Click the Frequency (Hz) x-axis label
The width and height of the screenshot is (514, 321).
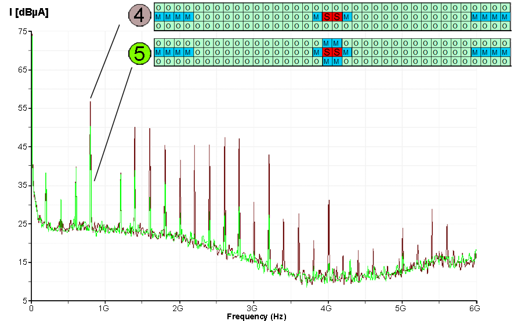[256, 316]
